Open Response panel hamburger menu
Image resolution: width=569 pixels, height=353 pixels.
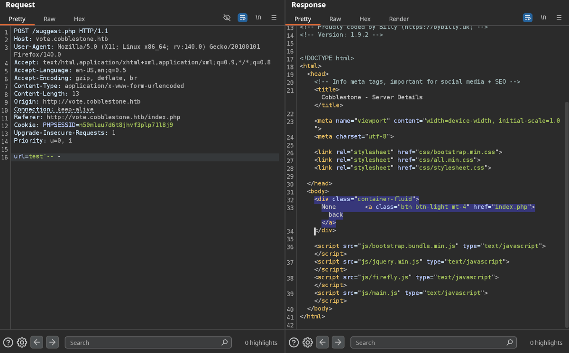[559, 18]
